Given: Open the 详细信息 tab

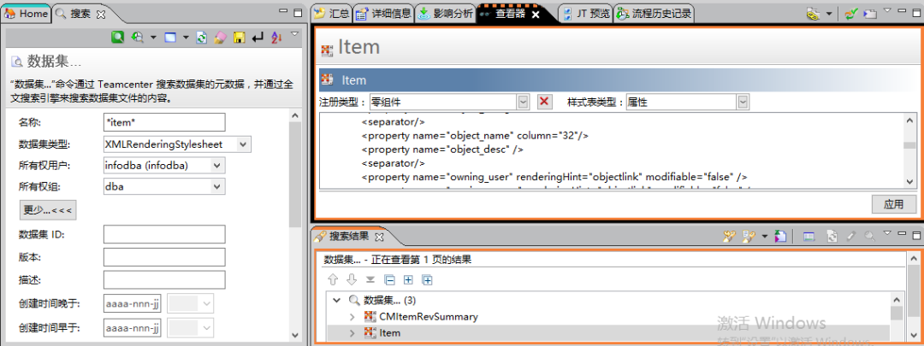Looking at the screenshot, I should tap(383, 14).
